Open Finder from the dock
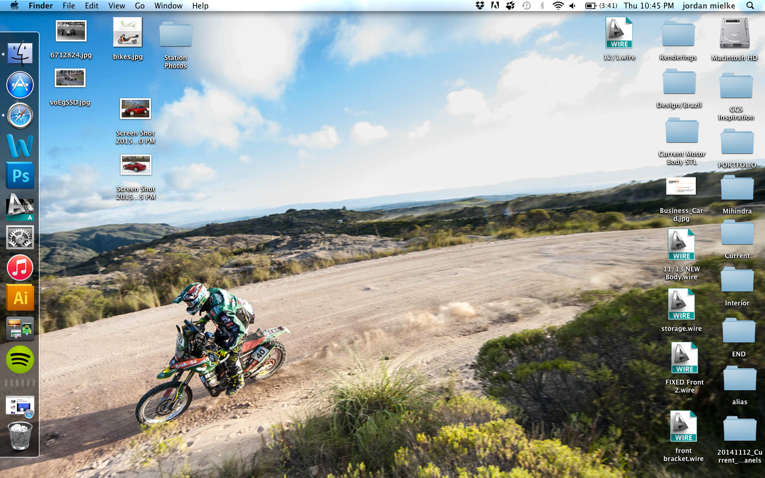This screenshot has width=765, height=478. [x=20, y=54]
